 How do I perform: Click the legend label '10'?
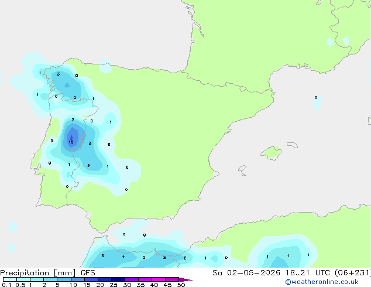73,285
